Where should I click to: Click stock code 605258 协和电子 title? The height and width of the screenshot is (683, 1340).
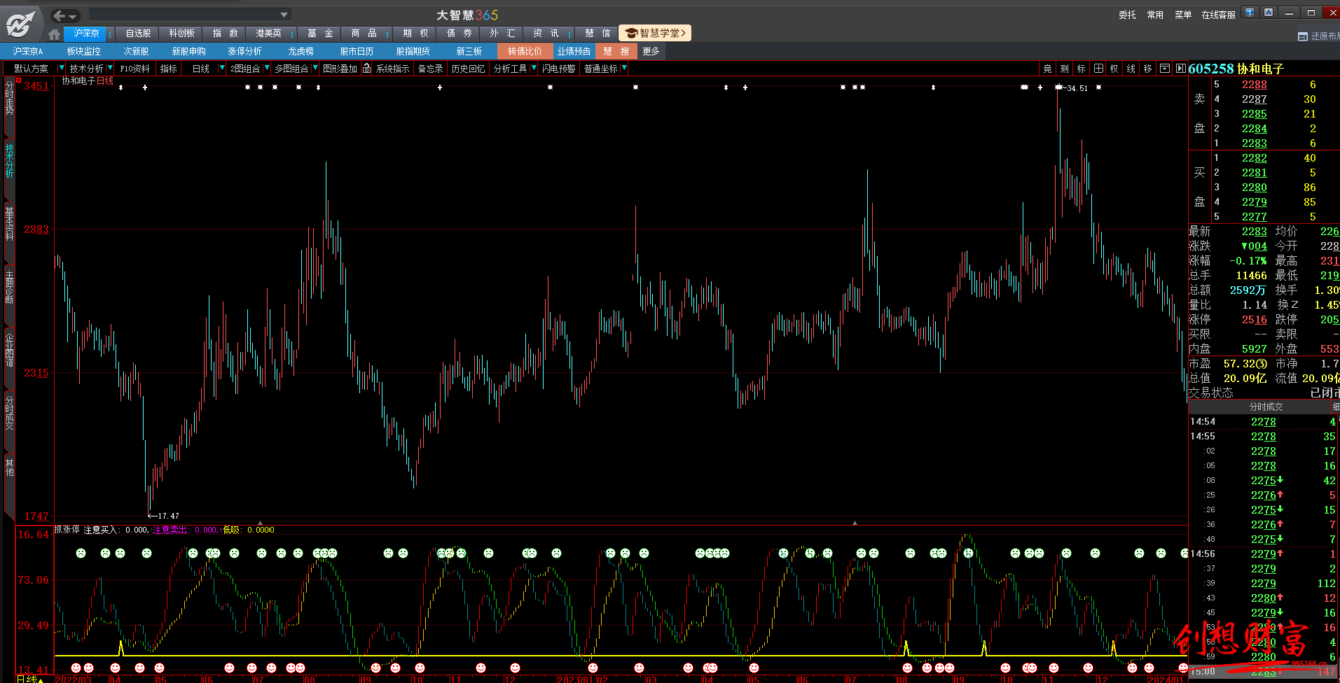pos(1236,69)
